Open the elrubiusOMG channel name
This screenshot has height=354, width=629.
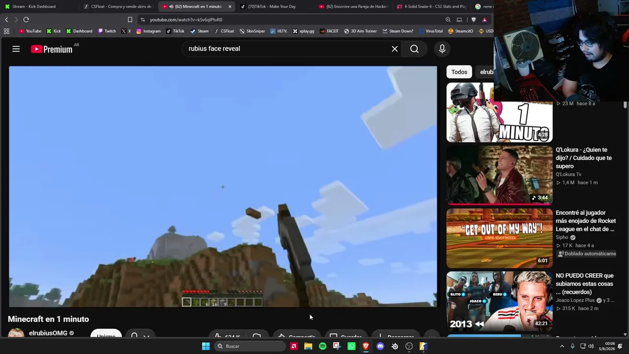click(48, 333)
